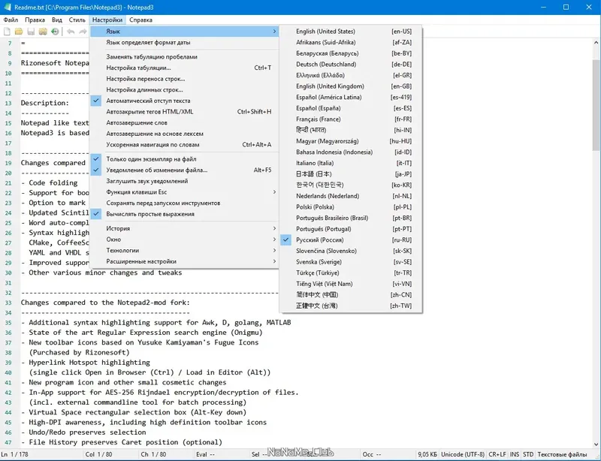This screenshot has width=601, height=461.
Task: Click the Unicode (UTF-8) status bar field
Action: click(463, 454)
